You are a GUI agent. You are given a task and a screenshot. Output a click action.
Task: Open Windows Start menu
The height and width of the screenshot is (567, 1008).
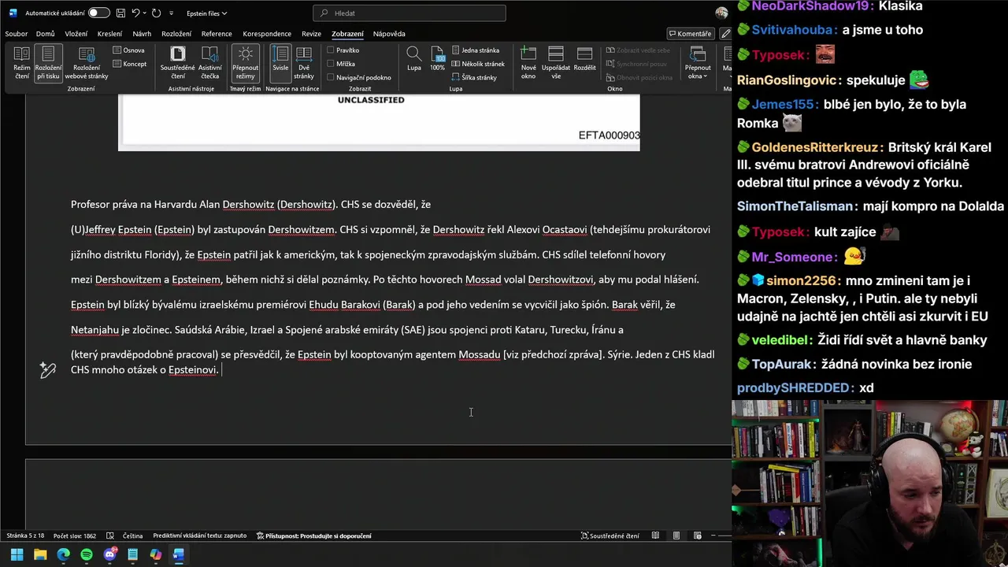(17, 554)
